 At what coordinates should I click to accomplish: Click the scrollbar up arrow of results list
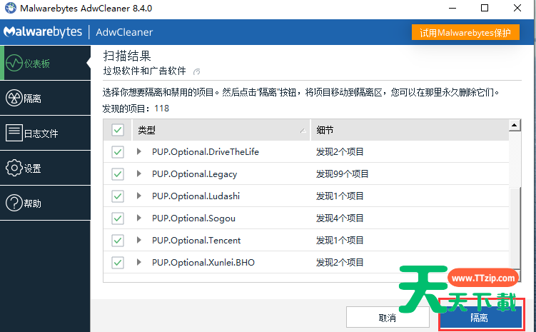515,125
